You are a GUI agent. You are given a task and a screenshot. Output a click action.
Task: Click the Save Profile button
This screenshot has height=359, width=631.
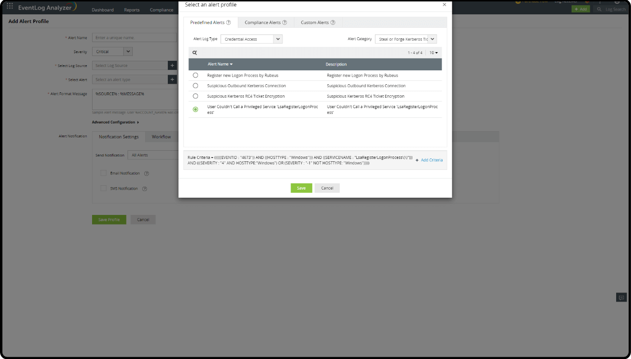pos(109,220)
